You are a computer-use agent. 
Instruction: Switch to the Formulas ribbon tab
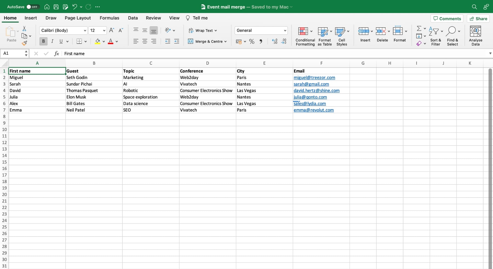[109, 18]
